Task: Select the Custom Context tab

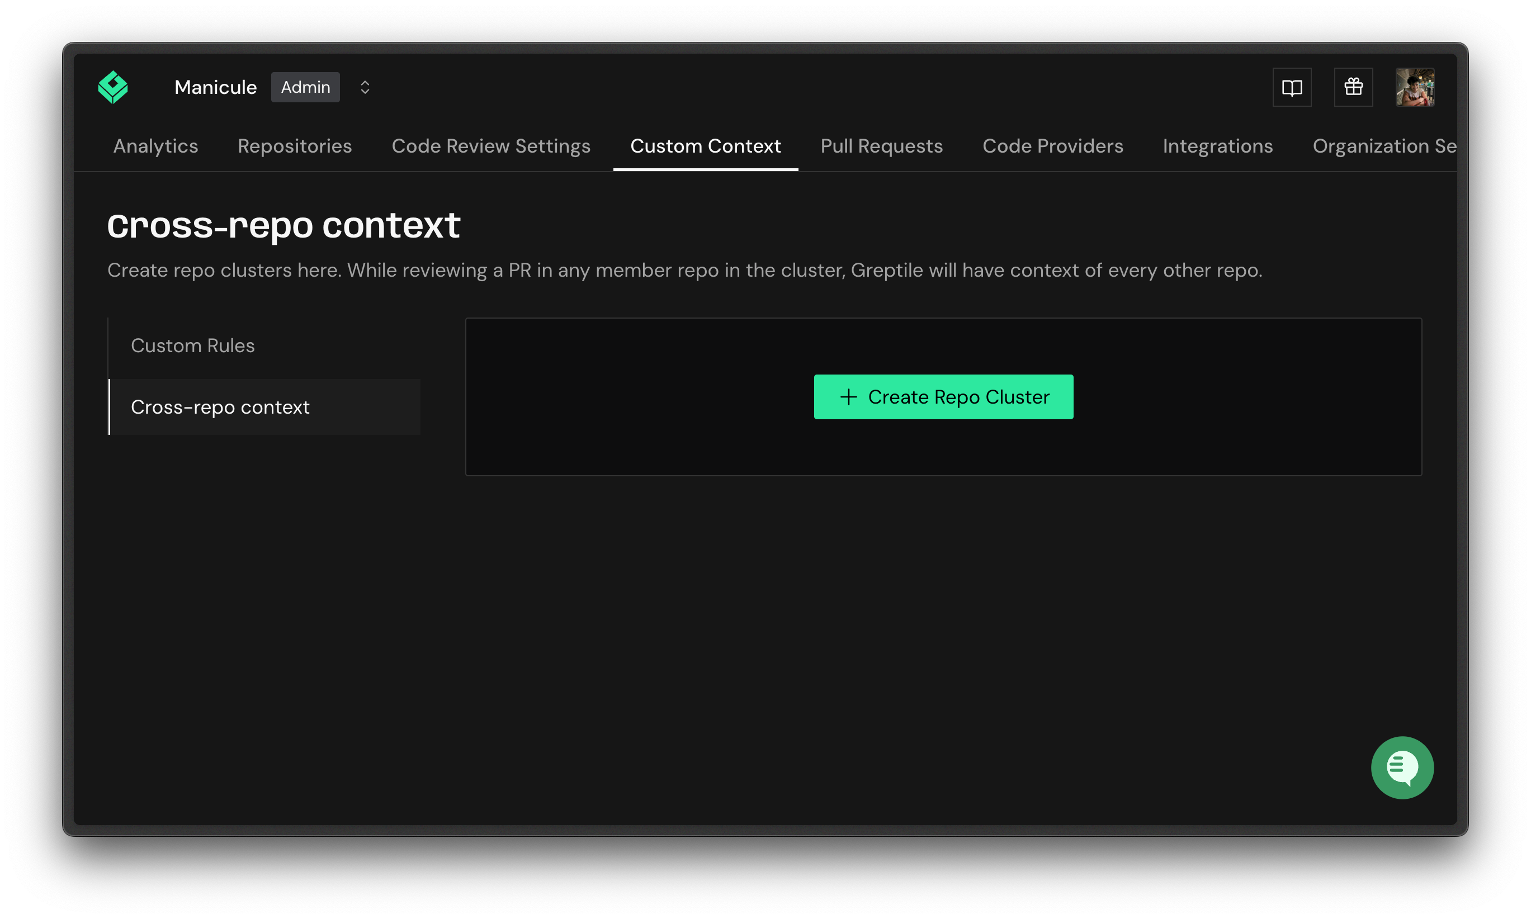Action: tap(706, 146)
